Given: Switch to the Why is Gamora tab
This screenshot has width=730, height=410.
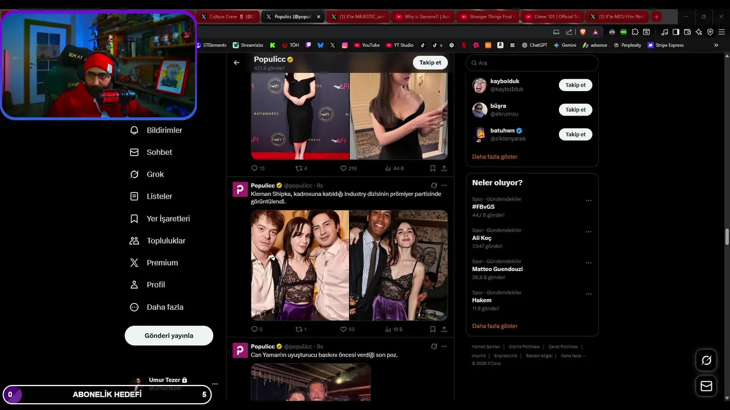Looking at the screenshot, I should tap(423, 17).
